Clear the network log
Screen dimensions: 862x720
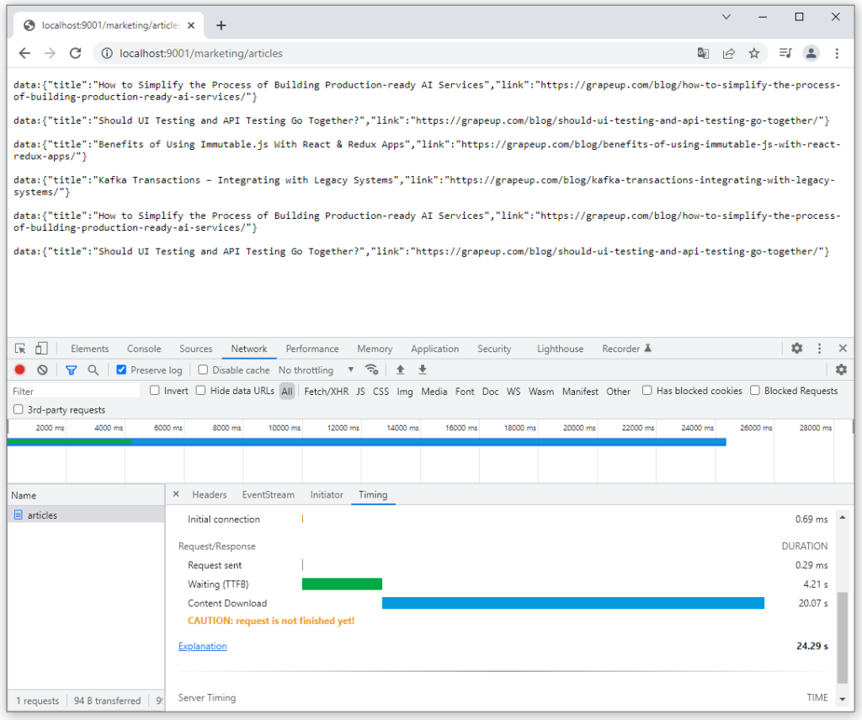coord(42,371)
